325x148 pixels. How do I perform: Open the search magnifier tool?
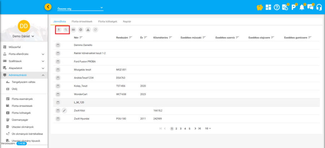[x=66, y=30]
